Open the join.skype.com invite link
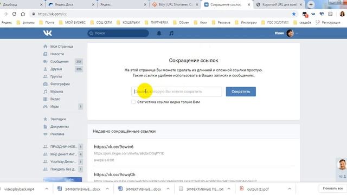347x195 pixels. 129,153
